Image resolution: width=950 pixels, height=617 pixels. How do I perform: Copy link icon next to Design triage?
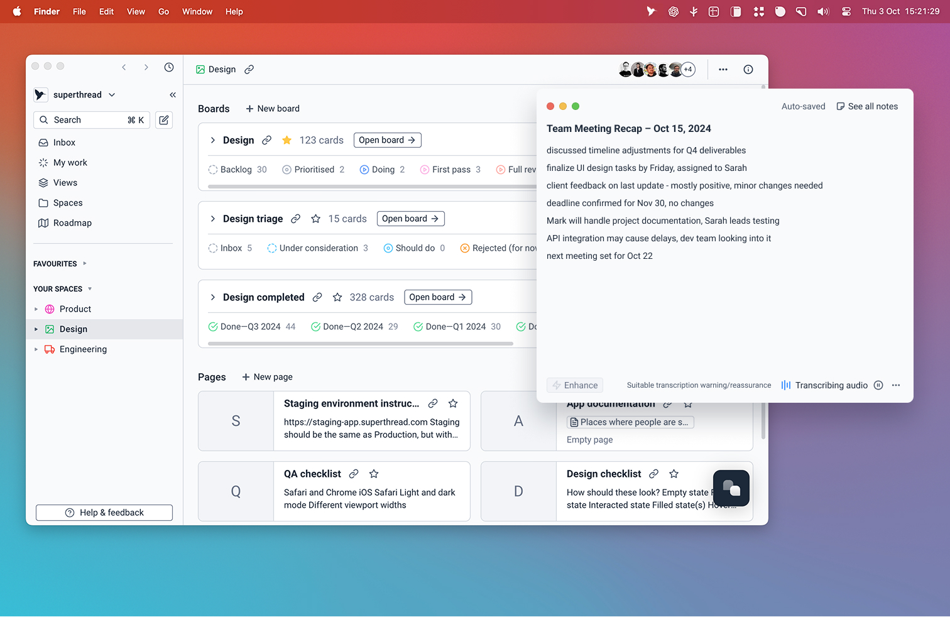pyautogui.click(x=296, y=219)
